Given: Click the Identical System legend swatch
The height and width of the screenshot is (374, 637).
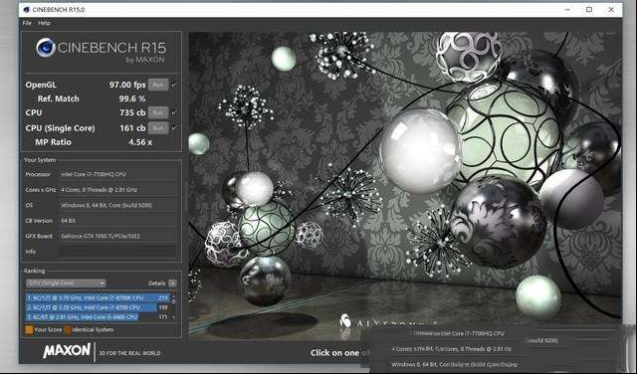Looking at the screenshot, I should (68, 330).
